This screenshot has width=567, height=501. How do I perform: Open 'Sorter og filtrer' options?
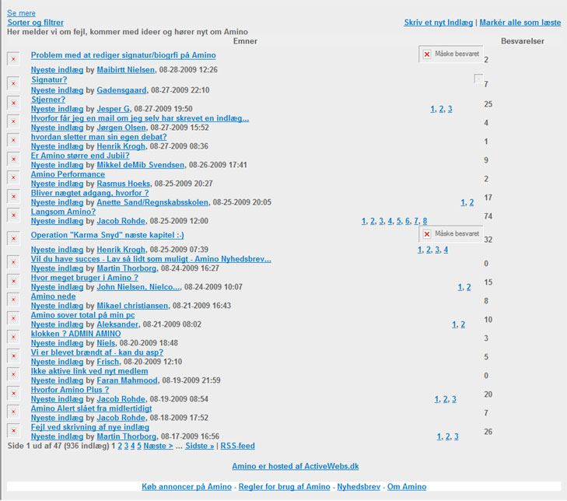[x=36, y=23]
